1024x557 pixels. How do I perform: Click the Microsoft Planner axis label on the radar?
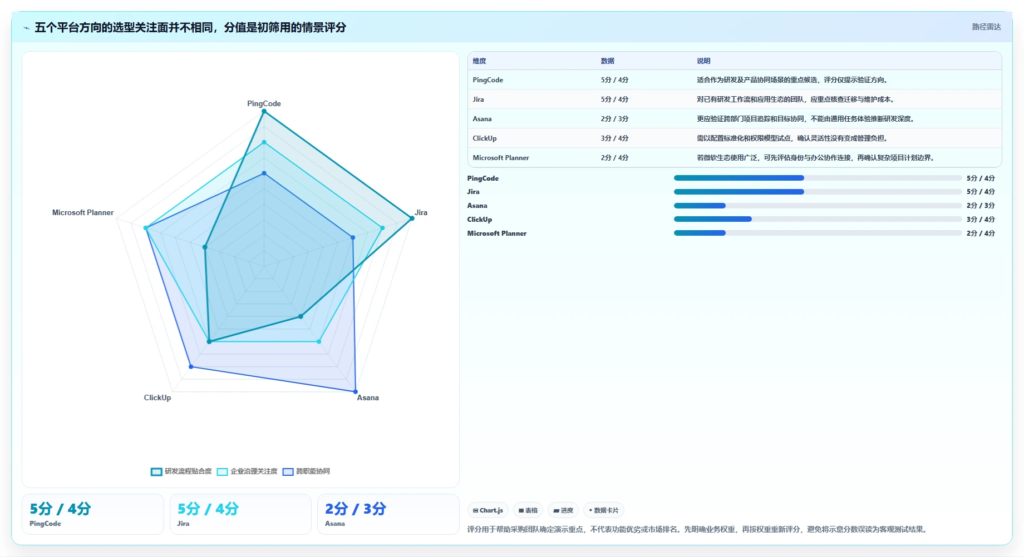click(x=83, y=212)
